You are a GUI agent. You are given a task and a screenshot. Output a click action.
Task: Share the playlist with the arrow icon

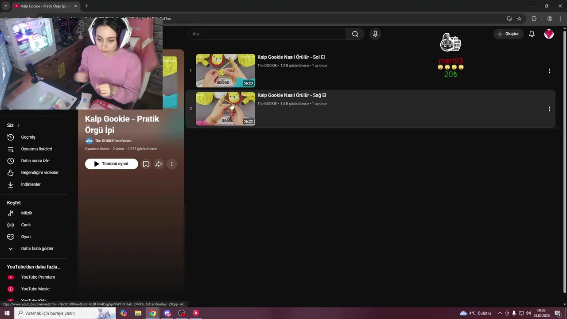pos(159,164)
